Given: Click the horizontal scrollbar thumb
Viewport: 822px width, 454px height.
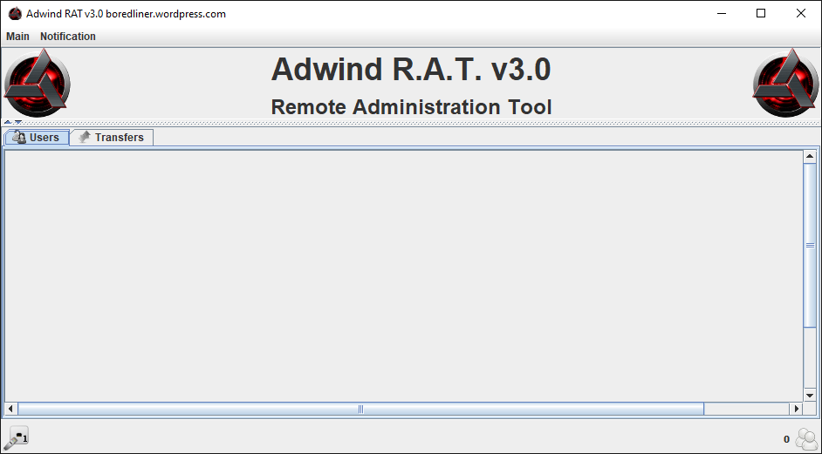Looking at the screenshot, I should click(360, 409).
